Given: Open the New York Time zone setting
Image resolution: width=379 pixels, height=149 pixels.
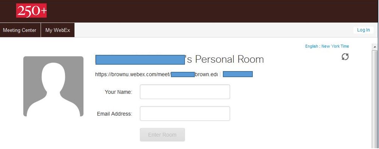Looking at the screenshot, I should coord(335,46).
